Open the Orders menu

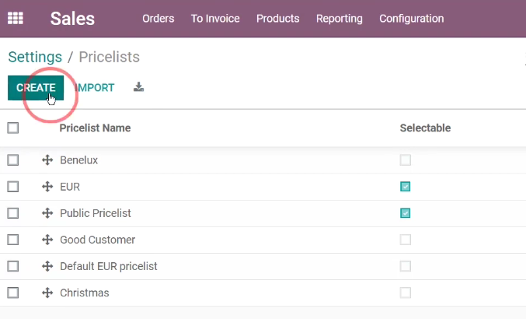(158, 19)
